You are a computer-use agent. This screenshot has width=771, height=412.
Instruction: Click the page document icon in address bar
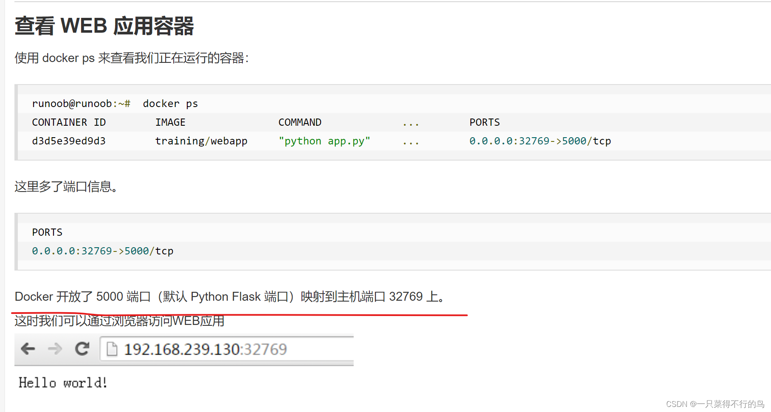coord(112,349)
